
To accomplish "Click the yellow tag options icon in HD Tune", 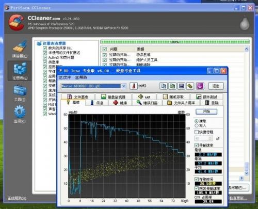I will 190,86.
